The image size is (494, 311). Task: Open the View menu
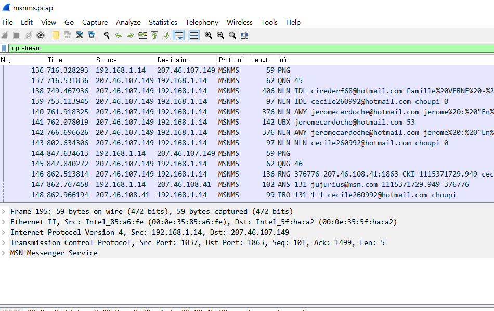coord(48,22)
